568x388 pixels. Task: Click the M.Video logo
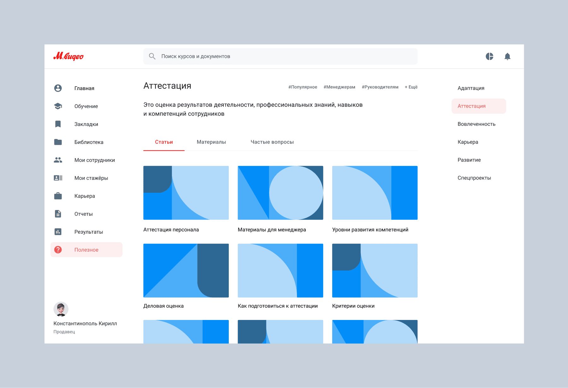point(68,56)
